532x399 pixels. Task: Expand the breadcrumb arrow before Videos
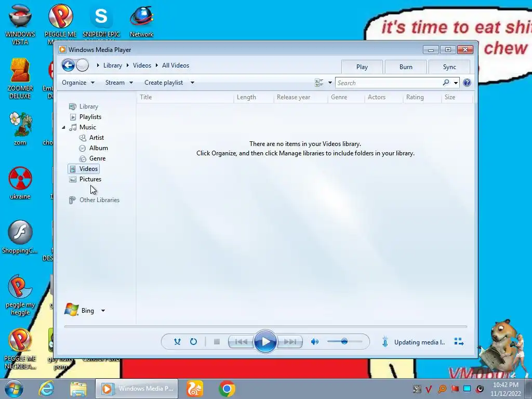128,65
